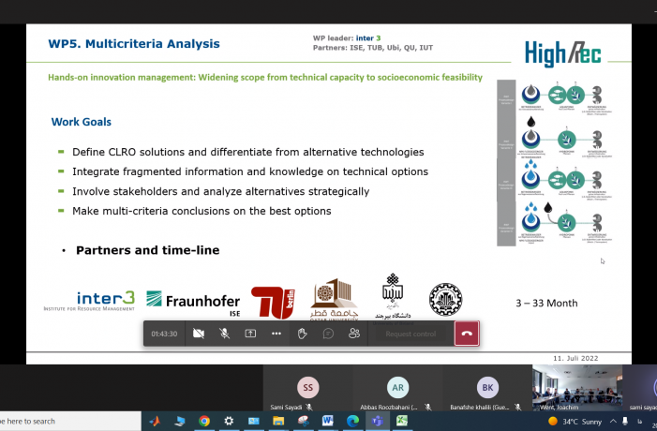Screen dimensions: 657x431
Task: Switch to Microsoft Teams taskbar icon
Action: tap(377, 421)
